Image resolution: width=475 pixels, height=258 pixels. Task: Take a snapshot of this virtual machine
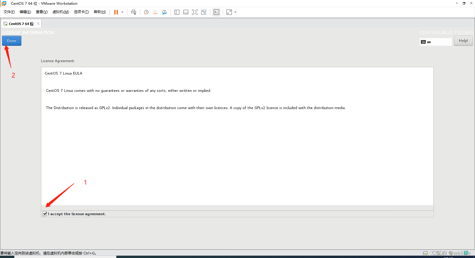coord(146,12)
